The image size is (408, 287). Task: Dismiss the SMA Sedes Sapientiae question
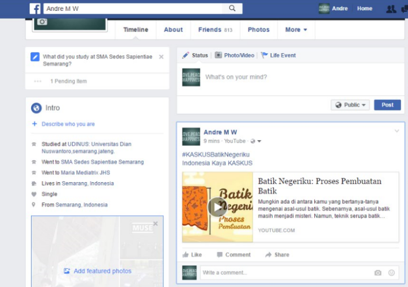tap(161, 57)
